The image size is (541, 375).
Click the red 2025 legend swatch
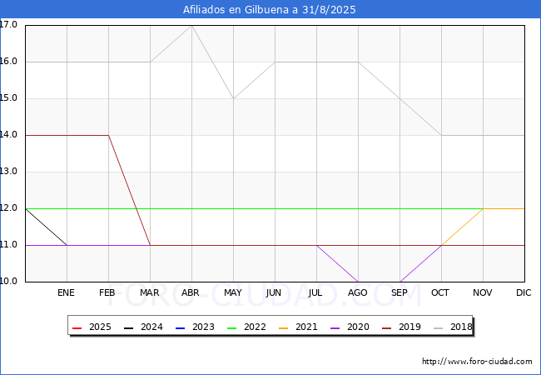(77, 327)
